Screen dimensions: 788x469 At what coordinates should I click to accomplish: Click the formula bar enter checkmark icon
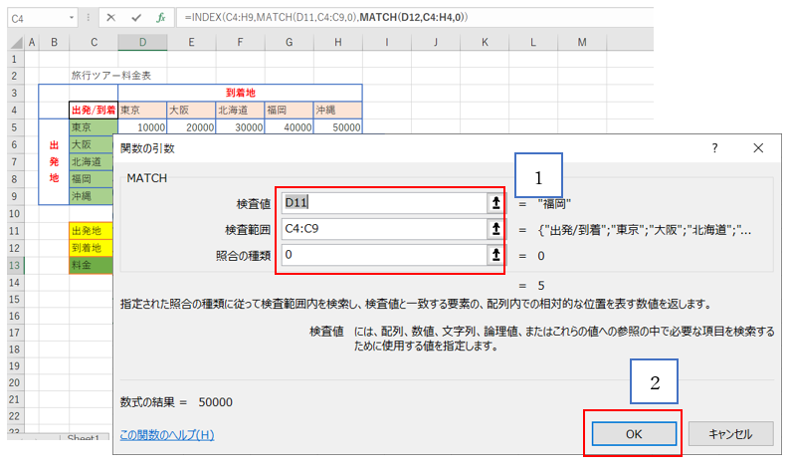135,18
